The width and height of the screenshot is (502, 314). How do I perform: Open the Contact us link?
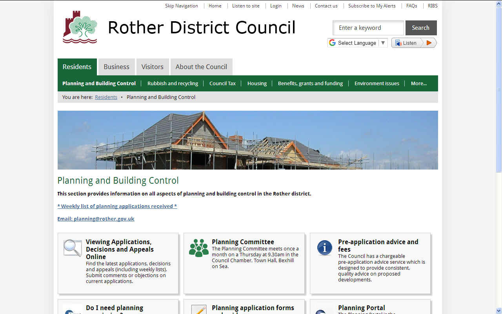326,6
